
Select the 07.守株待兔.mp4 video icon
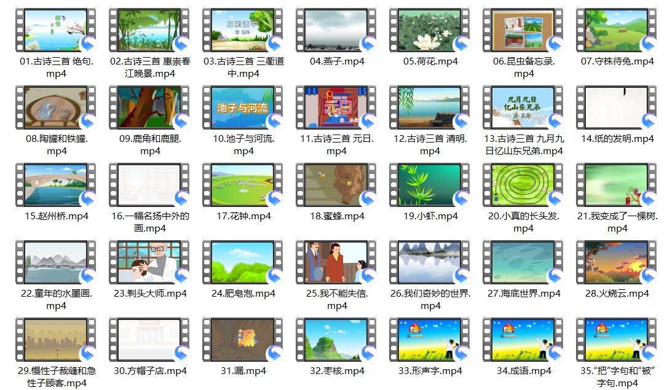[617, 29]
